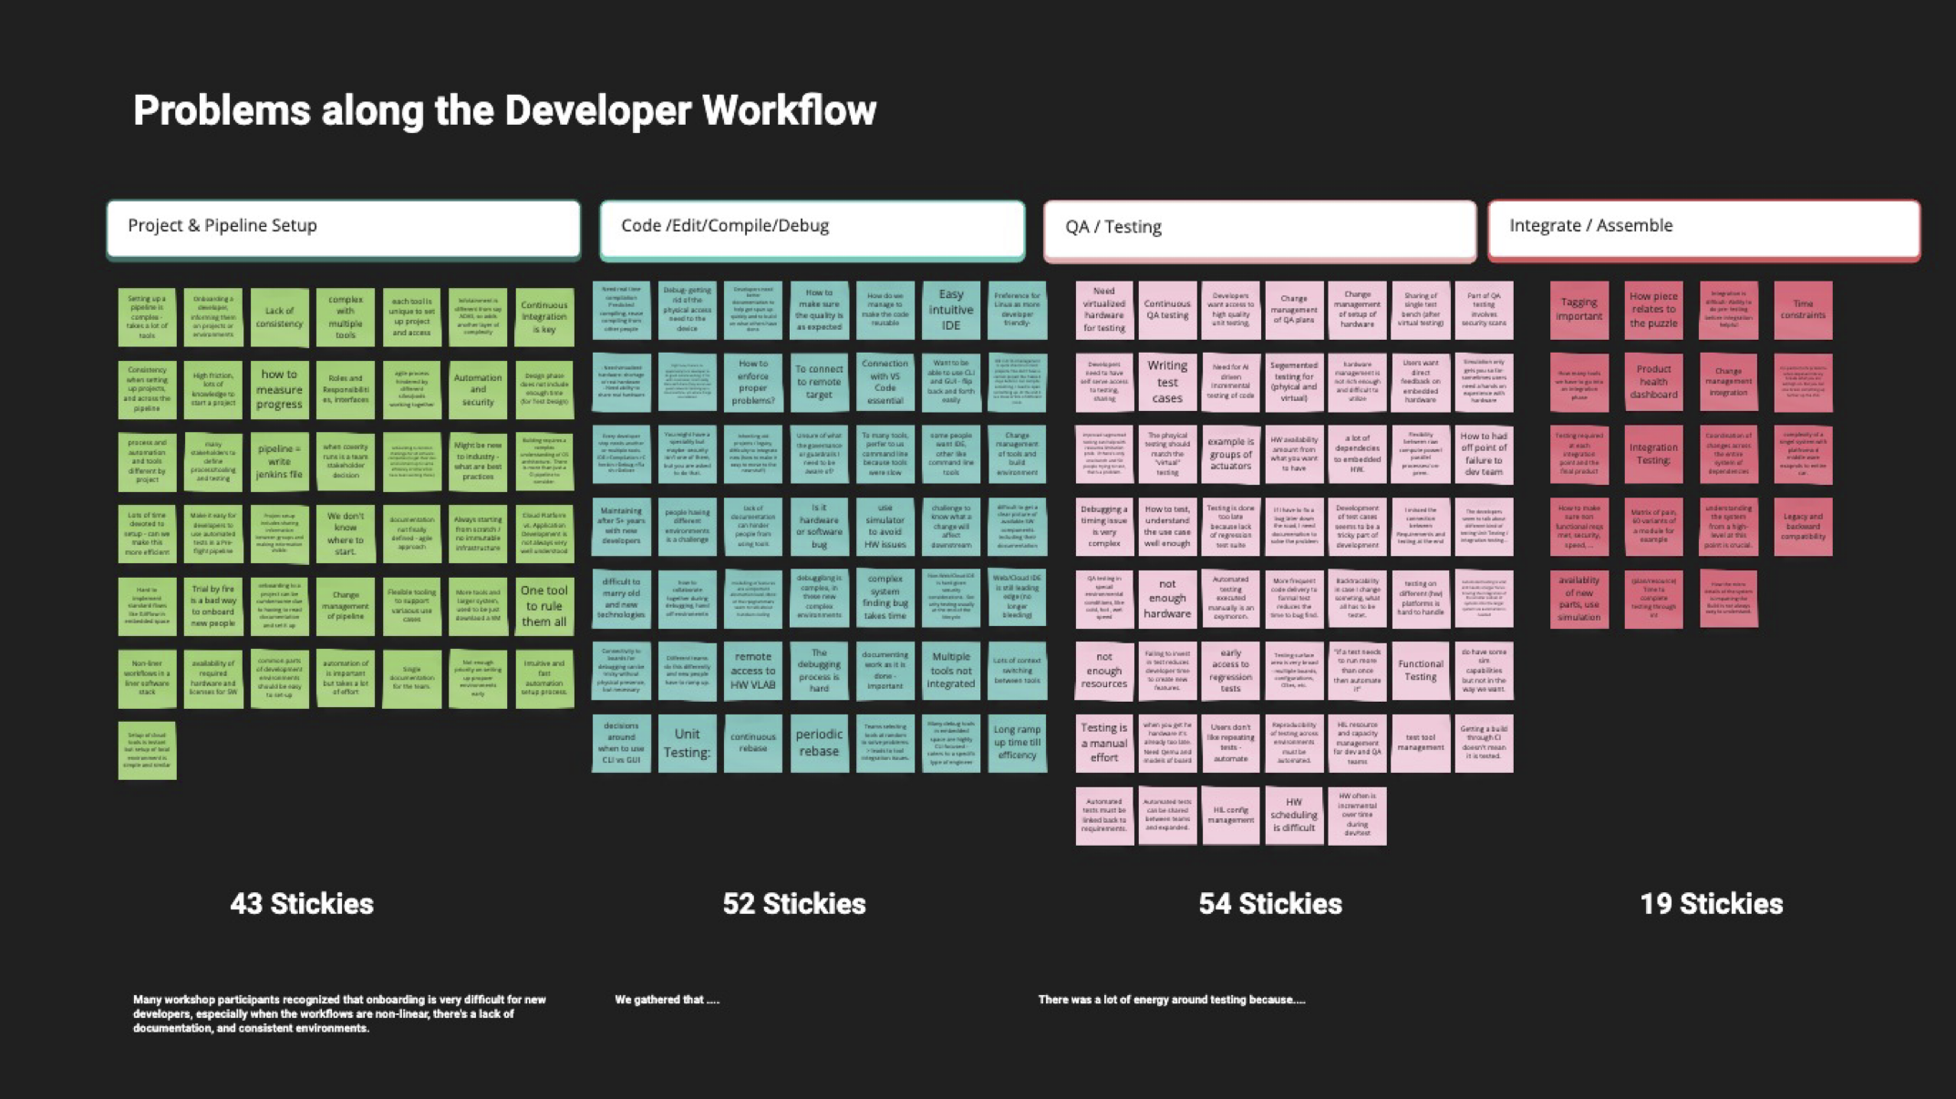Click the 'Tagging important' red sticky note
This screenshot has height=1099, width=1956.
click(x=1578, y=310)
